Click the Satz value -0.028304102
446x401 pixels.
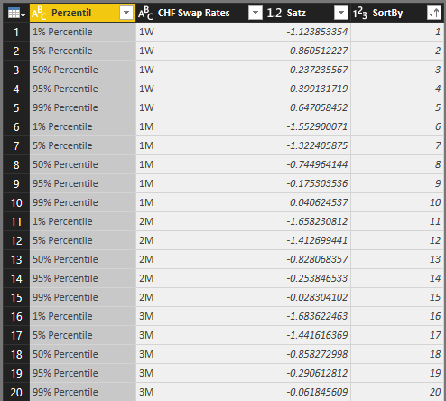point(317,297)
